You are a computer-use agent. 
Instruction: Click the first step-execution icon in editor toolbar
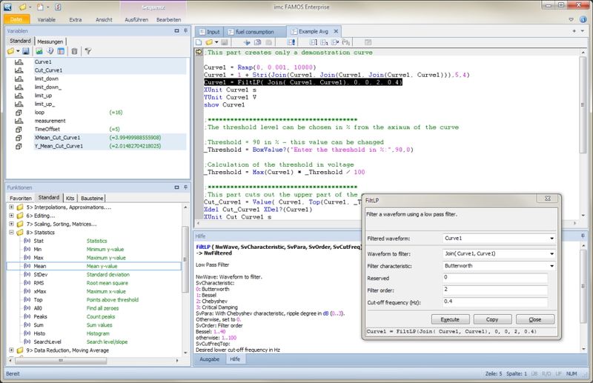[313, 42]
